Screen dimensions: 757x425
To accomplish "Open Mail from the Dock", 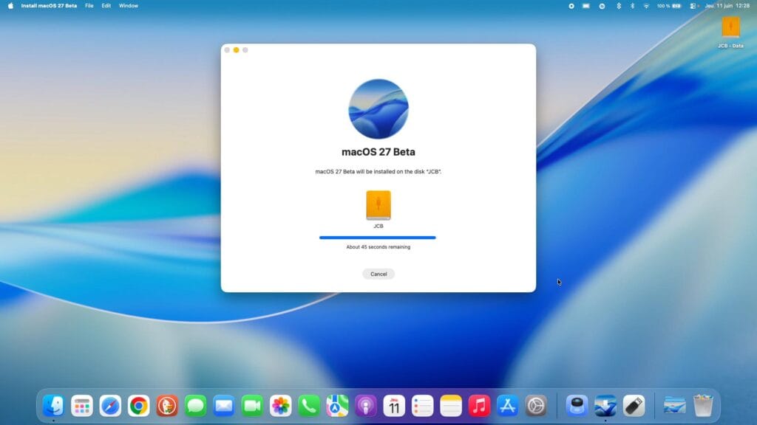I will click(x=223, y=406).
